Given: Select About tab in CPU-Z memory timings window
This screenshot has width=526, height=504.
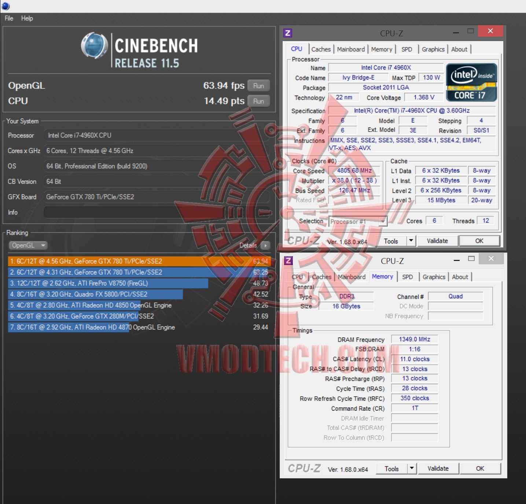Looking at the screenshot, I should 460,277.
